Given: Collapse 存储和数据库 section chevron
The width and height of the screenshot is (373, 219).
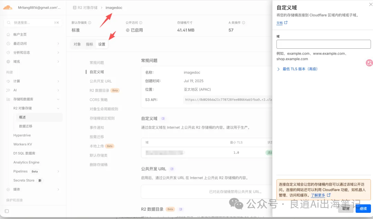Looking at the screenshot, I should click(58, 99).
